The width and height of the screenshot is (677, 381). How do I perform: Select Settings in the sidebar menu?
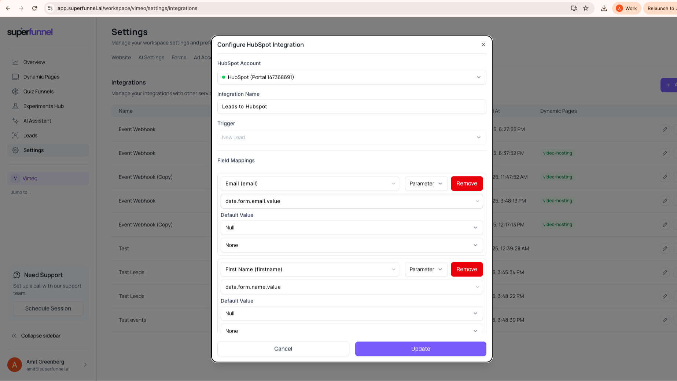pyautogui.click(x=33, y=150)
